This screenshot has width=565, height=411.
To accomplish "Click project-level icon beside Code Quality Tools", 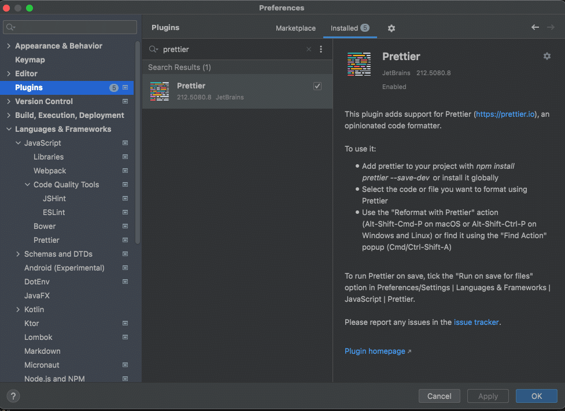I will (125, 185).
